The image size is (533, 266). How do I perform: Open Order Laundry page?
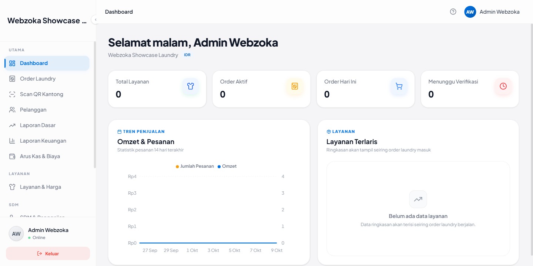pyautogui.click(x=47, y=79)
